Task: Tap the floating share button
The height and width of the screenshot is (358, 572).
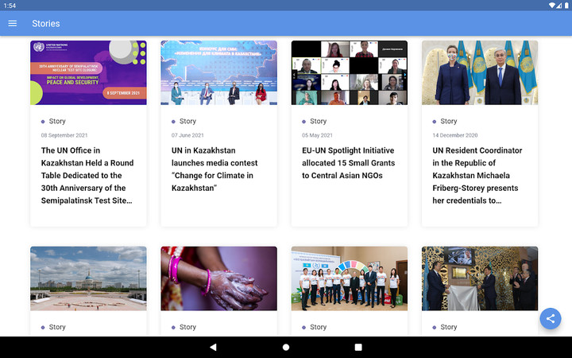Action: point(550,318)
